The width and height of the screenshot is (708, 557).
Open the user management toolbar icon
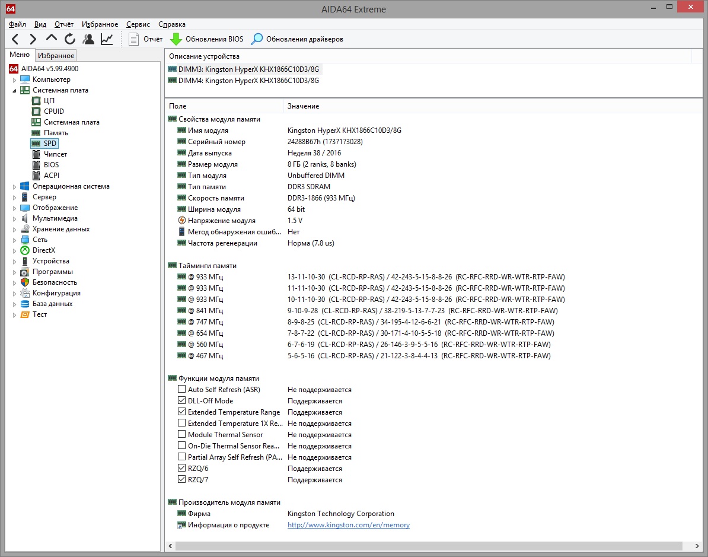click(88, 39)
